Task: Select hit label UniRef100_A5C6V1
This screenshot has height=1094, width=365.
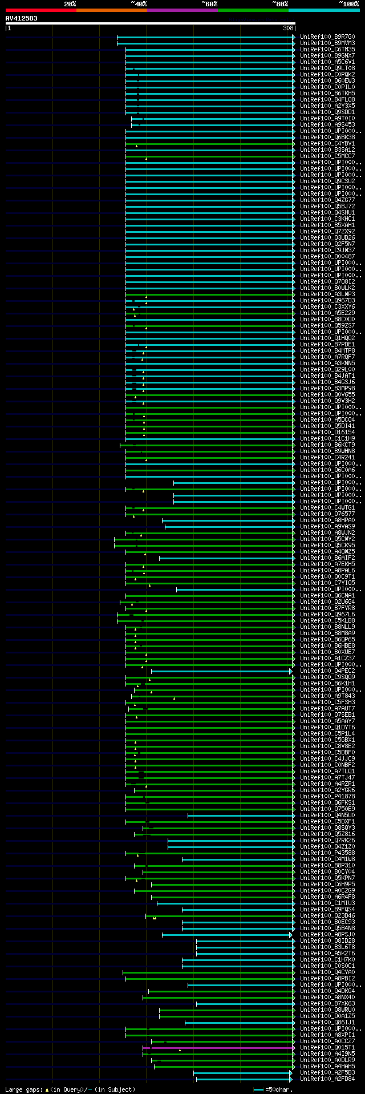Action: click(327, 62)
